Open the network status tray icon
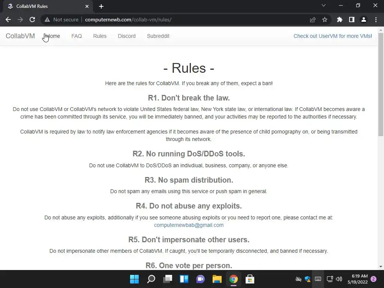Viewport: 384px width, 288px height. pyautogui.click(x=330, y=279)
